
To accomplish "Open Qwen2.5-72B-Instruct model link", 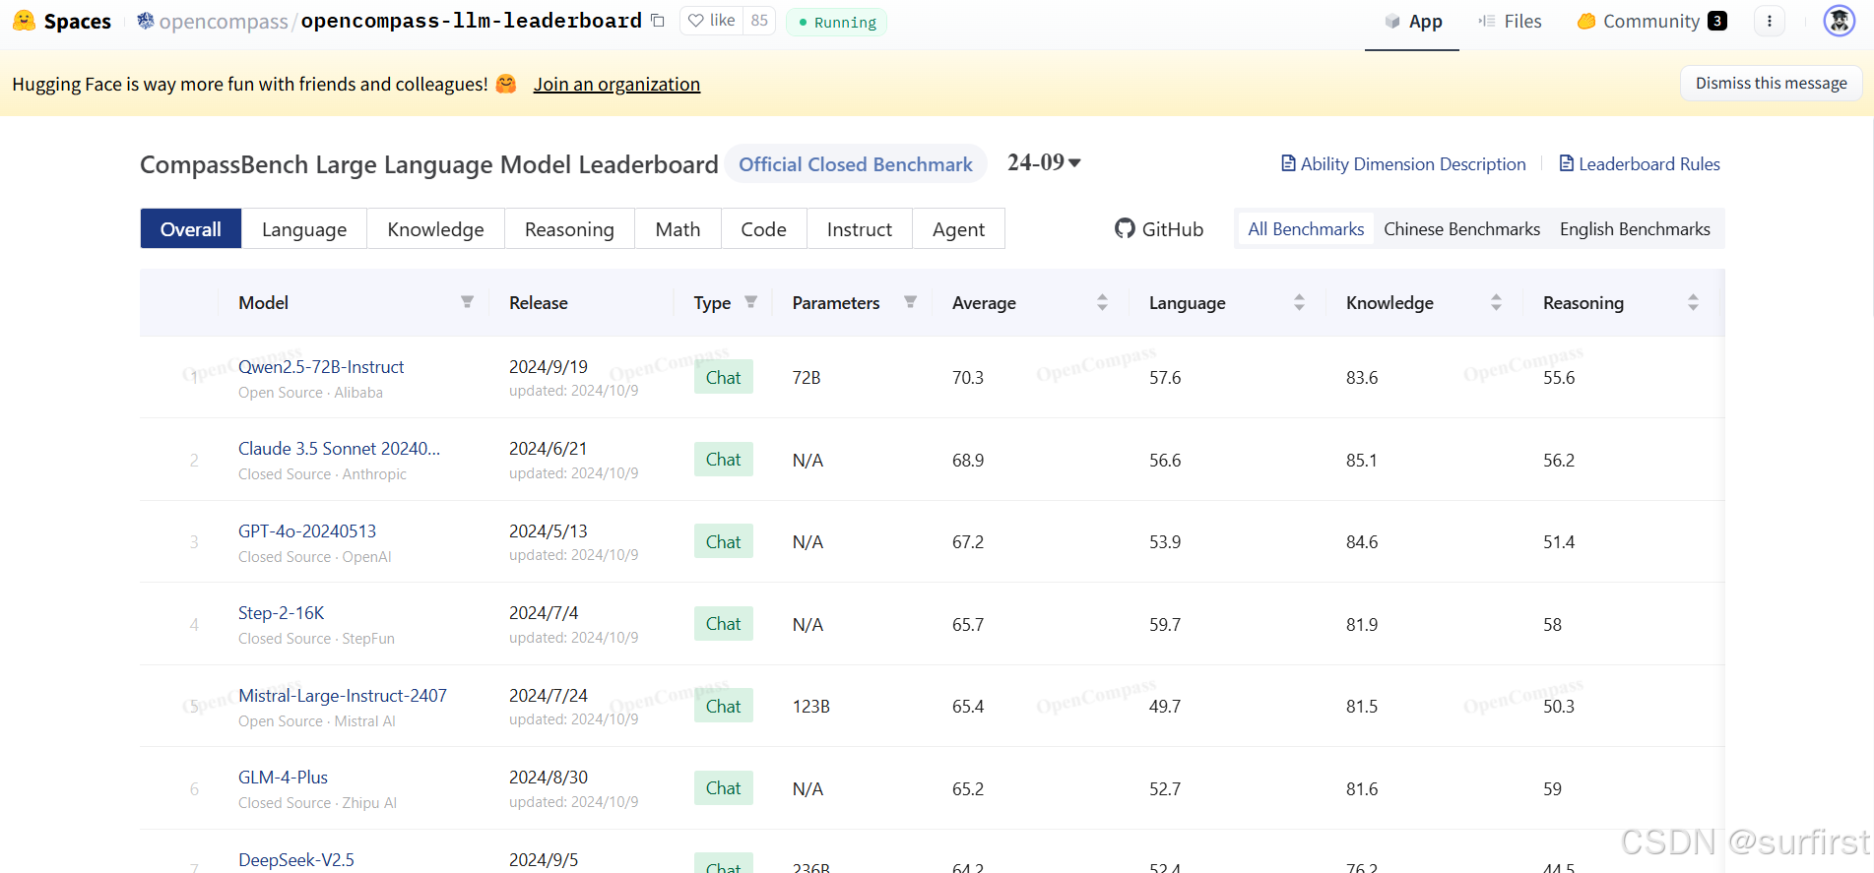I will 321,367.
